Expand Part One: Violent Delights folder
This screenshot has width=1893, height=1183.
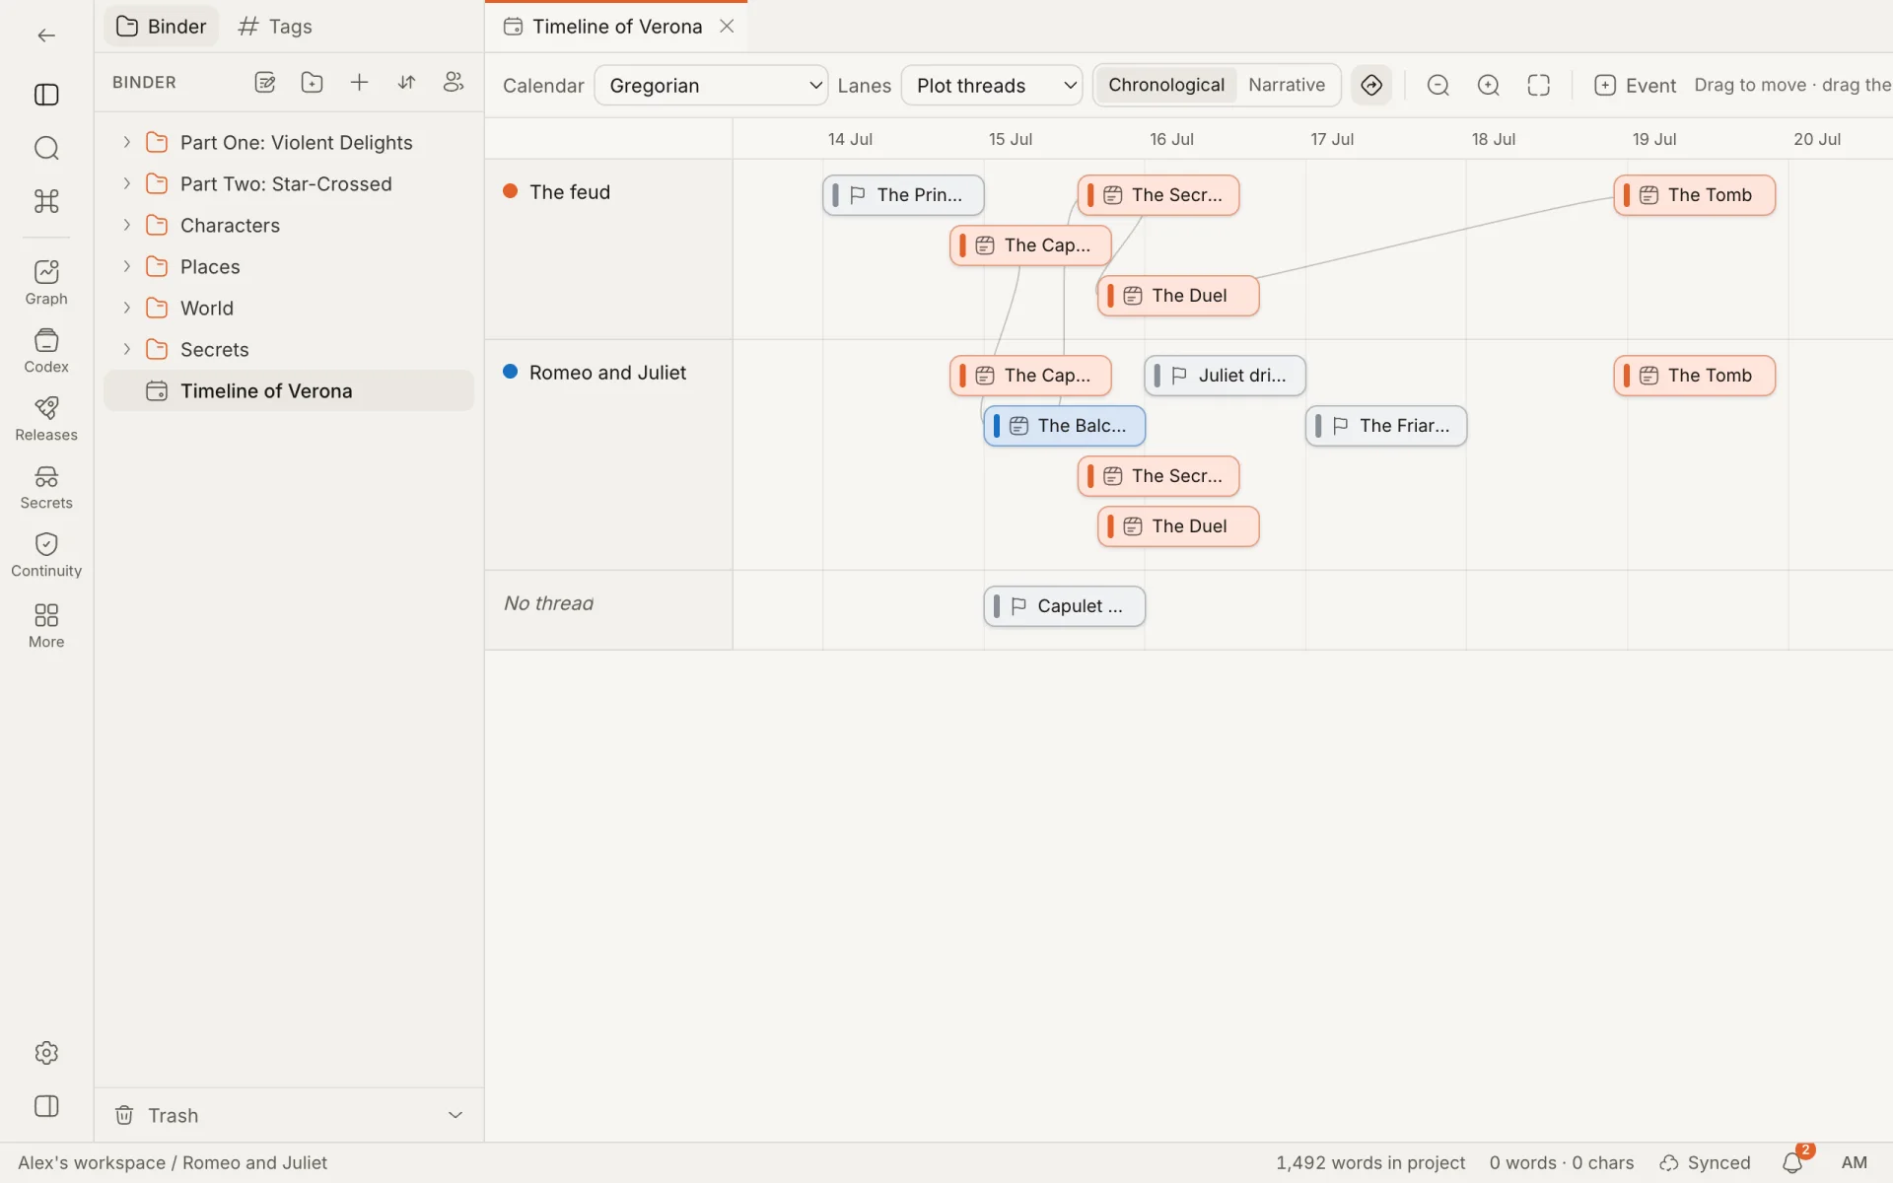(x=126, y=142)
